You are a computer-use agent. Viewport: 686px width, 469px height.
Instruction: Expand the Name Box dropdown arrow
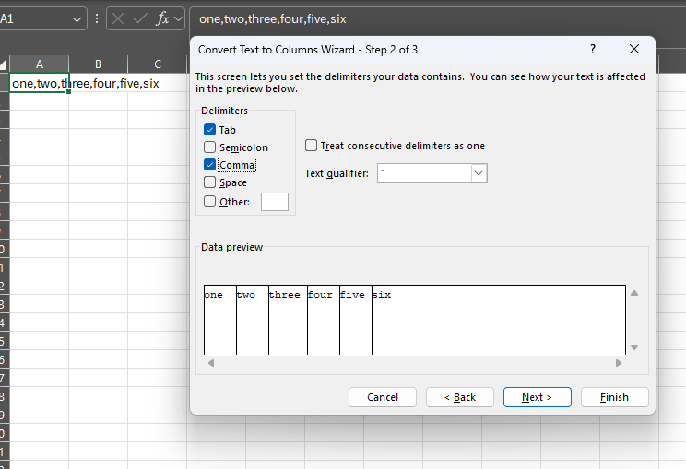77,19
